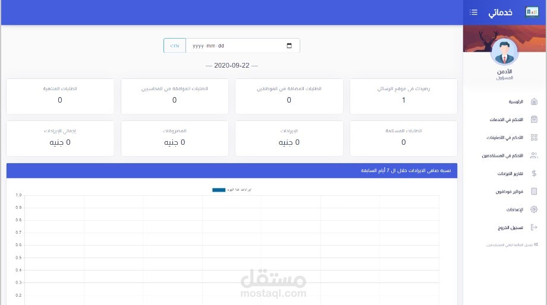Select the الطلبات المستلمة card
547x305 pixels.
403,138
